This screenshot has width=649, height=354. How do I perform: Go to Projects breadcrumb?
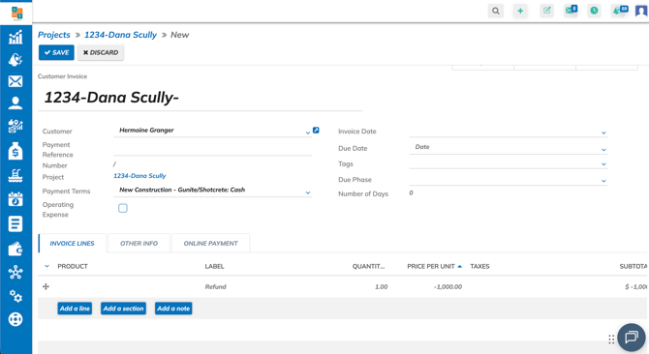point(54,35)
